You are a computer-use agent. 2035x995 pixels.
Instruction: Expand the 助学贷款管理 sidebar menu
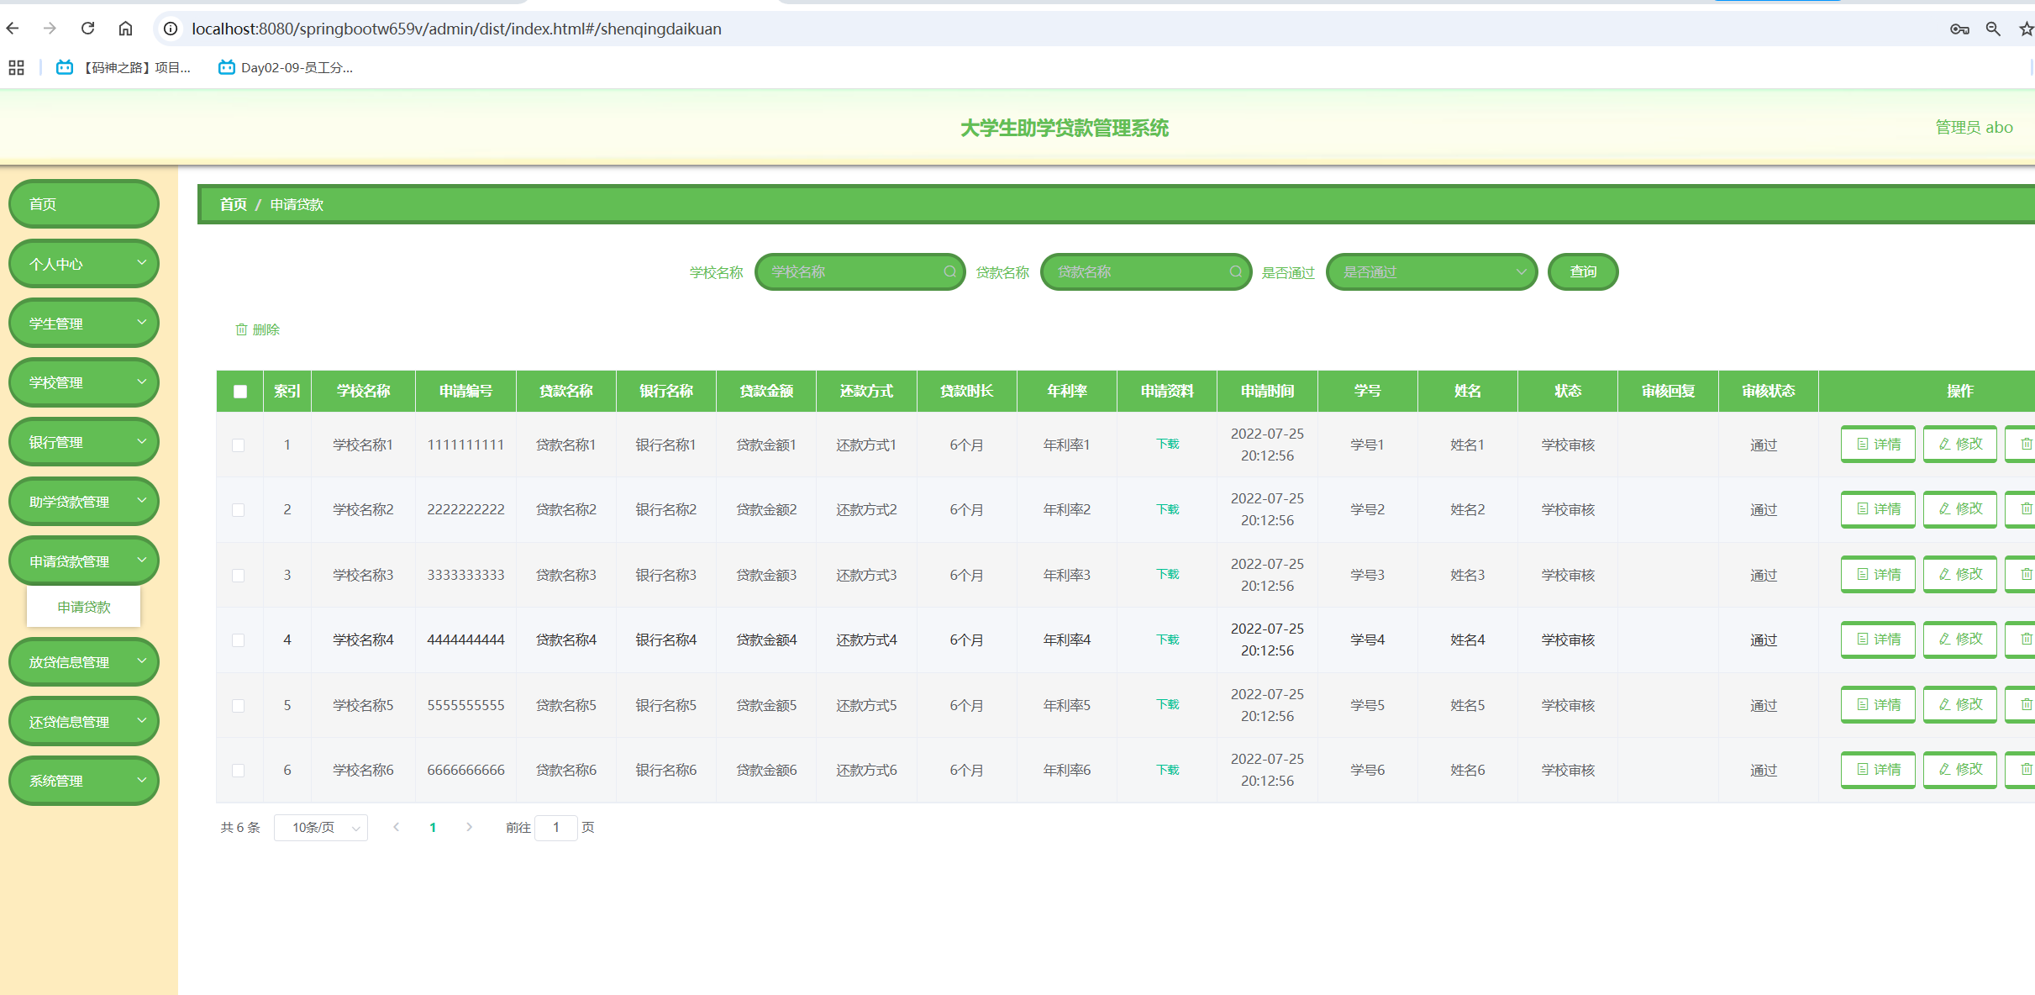tap(84, 502)
